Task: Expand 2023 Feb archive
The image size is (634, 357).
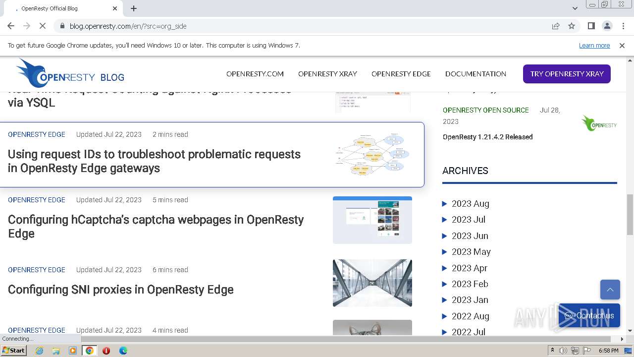Action: [x=465, y=284]
